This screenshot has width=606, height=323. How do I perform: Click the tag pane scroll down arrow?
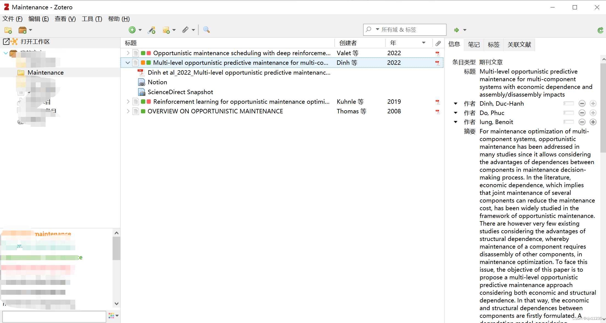point(116,304)
